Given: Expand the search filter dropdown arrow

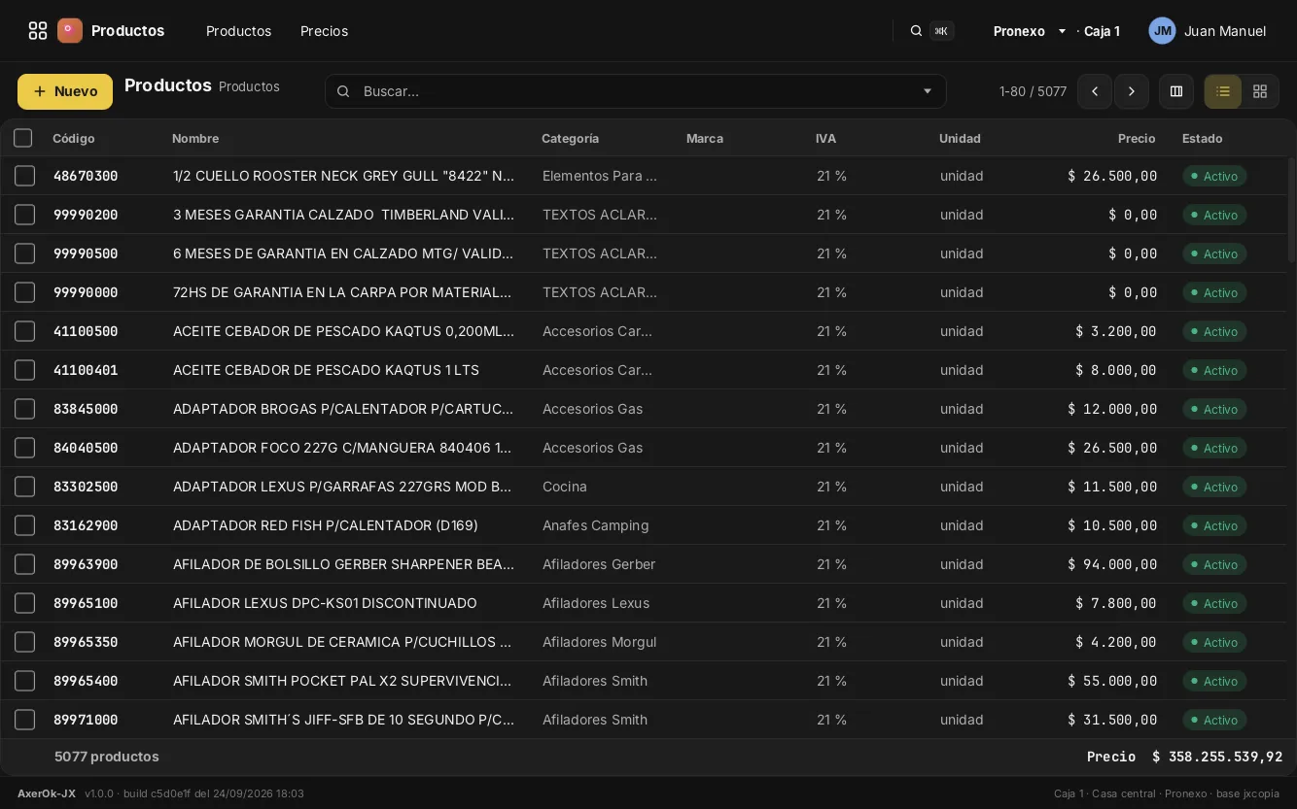Looking at the screenshot, I should (928, 91).
